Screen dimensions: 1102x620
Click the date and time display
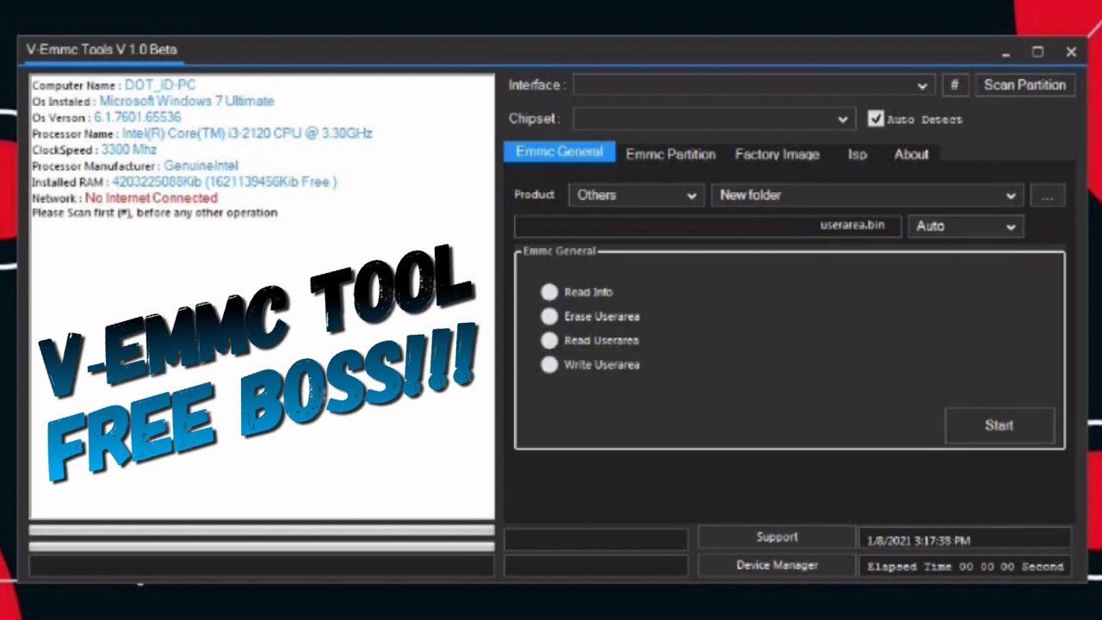[x=965, y=541]
